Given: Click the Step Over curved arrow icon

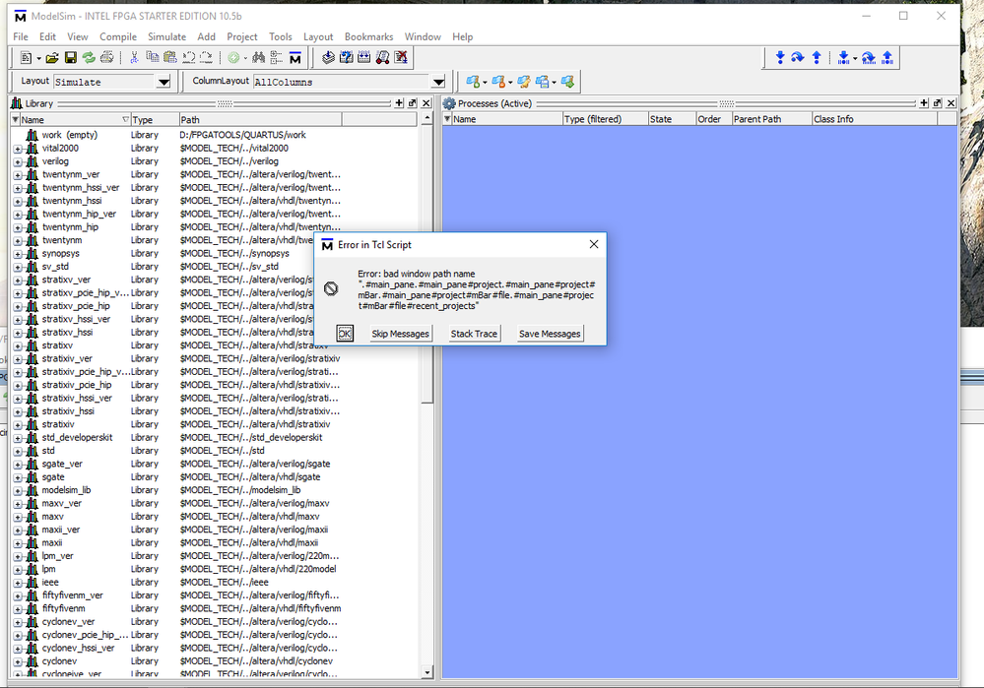Looking at the screenshot, I should pos(798,58).
